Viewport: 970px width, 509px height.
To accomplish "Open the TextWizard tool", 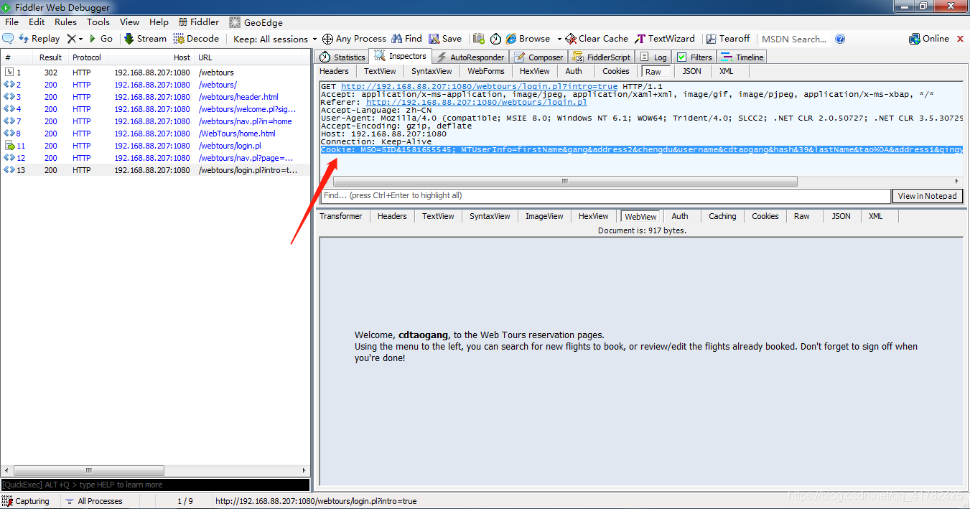I will [x=665, y=39].
